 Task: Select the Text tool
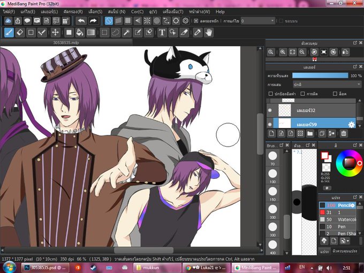click(x=162, y=33)
